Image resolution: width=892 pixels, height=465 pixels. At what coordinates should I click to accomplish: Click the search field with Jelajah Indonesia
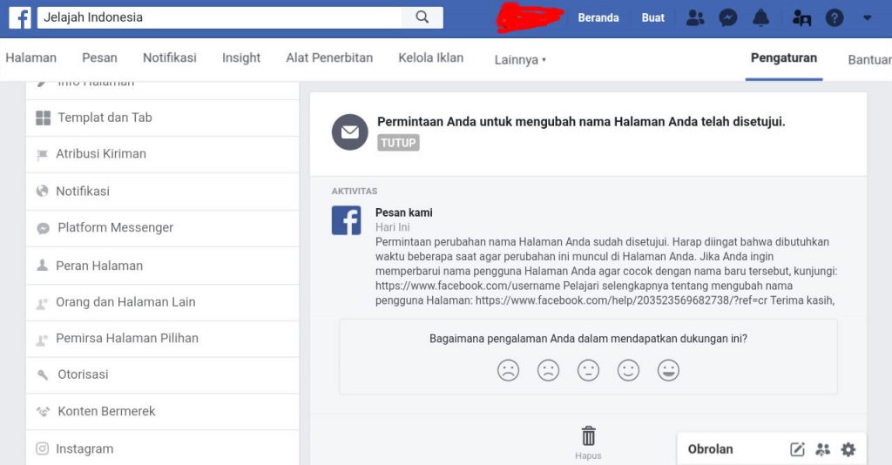(220, 17)
